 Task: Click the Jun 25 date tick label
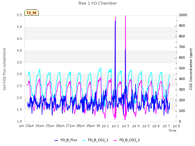pos(45,126)
